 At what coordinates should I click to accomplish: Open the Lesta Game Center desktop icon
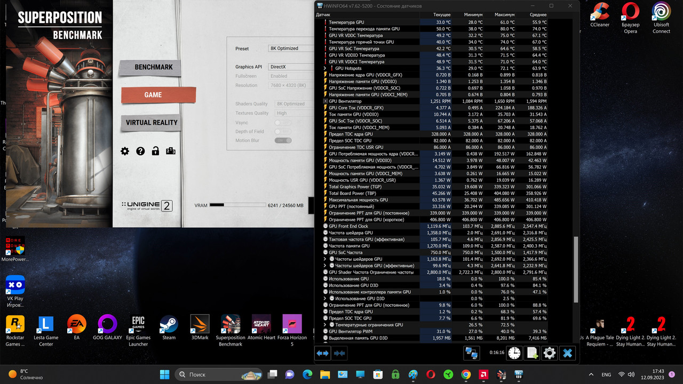click(46, 331)
